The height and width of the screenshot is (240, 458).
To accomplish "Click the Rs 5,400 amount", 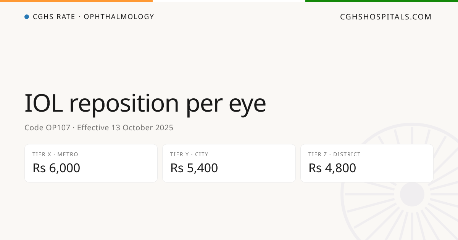I will pyautogui.click(x=194, y=168).
